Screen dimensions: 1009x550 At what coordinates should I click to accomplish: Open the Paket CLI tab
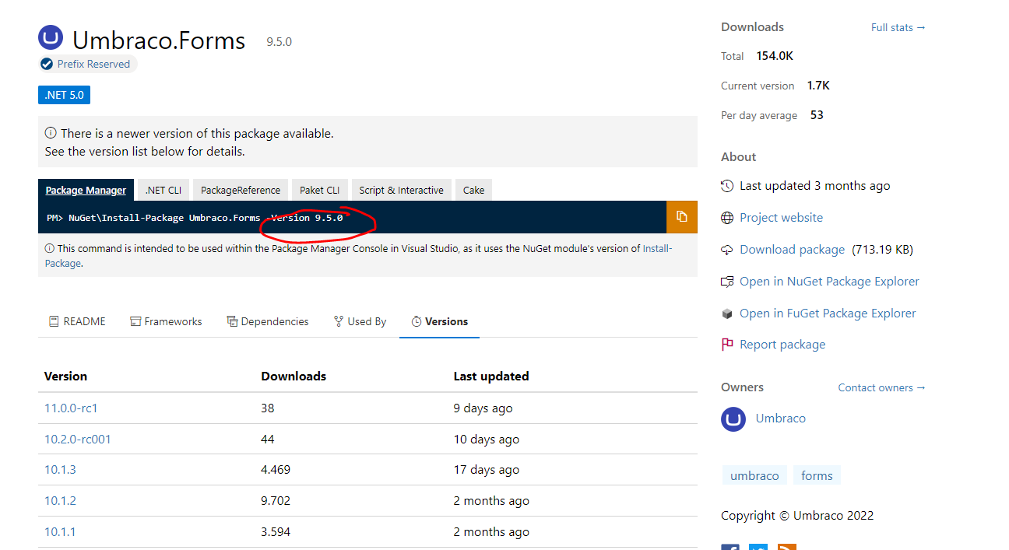tap(320, 190)
